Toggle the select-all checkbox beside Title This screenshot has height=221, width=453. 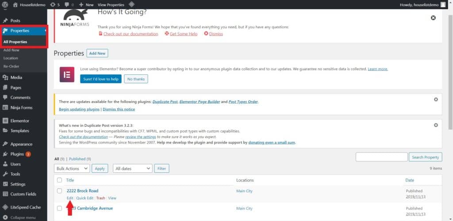click(60, 180)
